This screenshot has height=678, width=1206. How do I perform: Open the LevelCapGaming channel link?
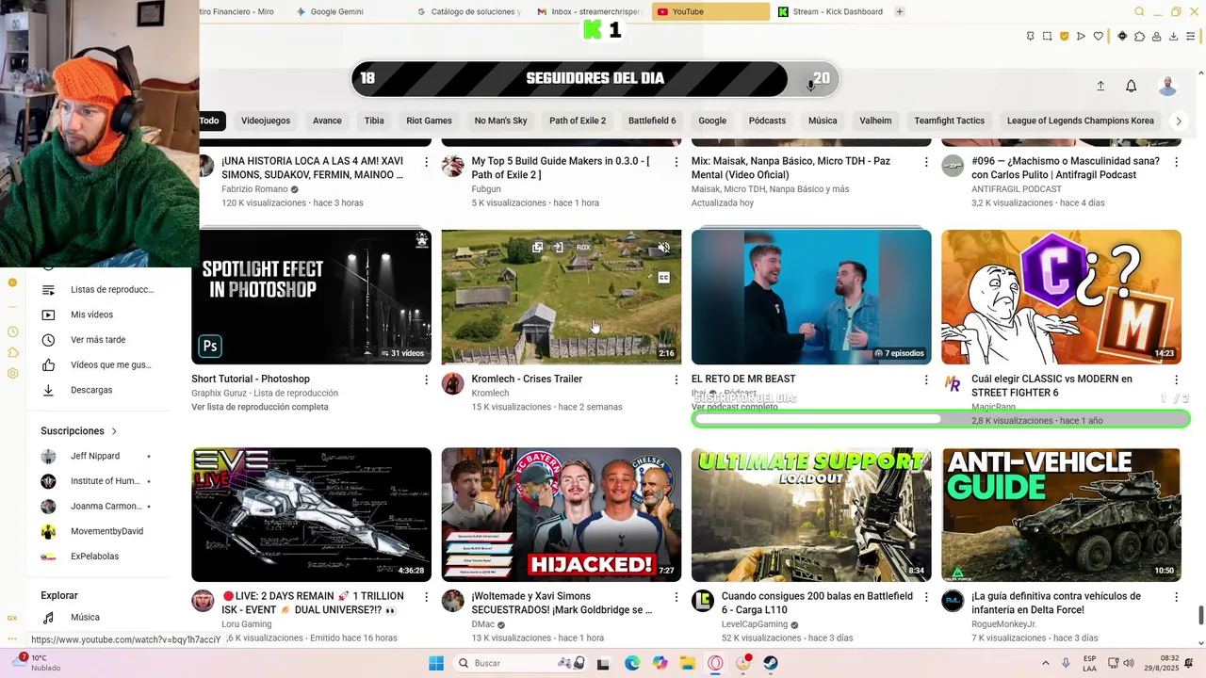click(755, 624)
